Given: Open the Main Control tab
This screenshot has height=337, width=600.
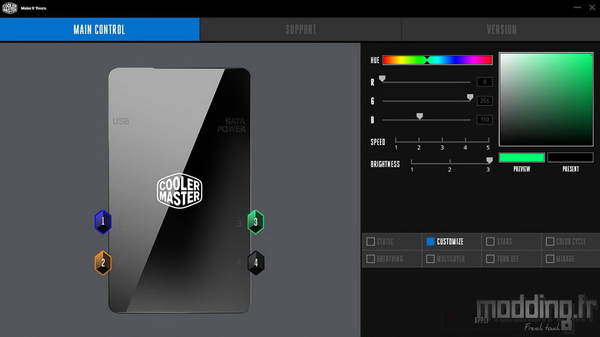Looking at the screenshot, I should (x=100, y=29).
